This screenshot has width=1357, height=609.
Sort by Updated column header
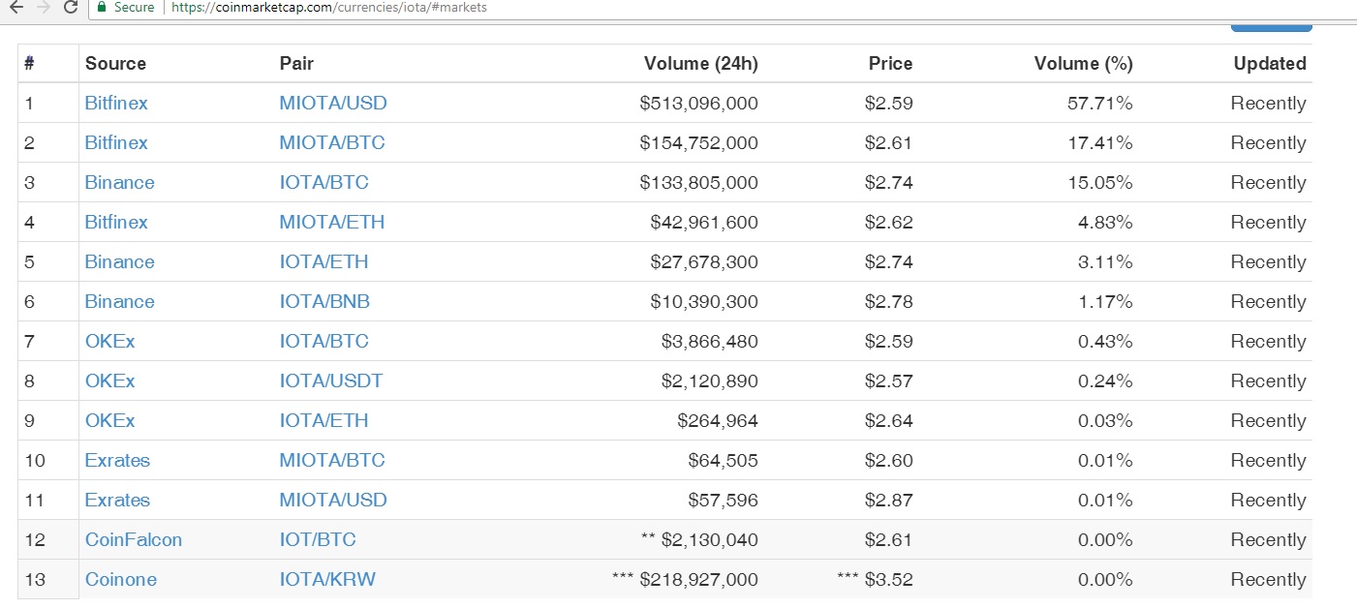[1270, 64]
